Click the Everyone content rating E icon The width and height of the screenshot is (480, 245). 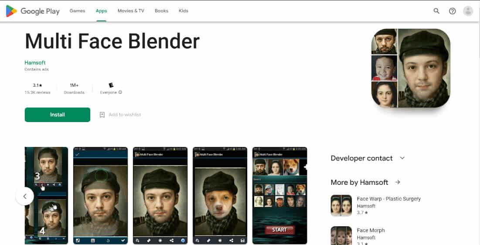pos(111,85)
